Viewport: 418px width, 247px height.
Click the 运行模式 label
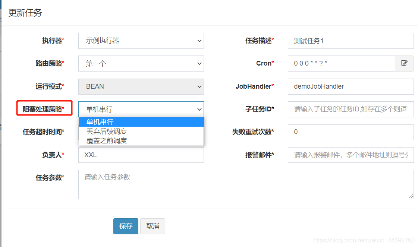[x=50, y=86]
